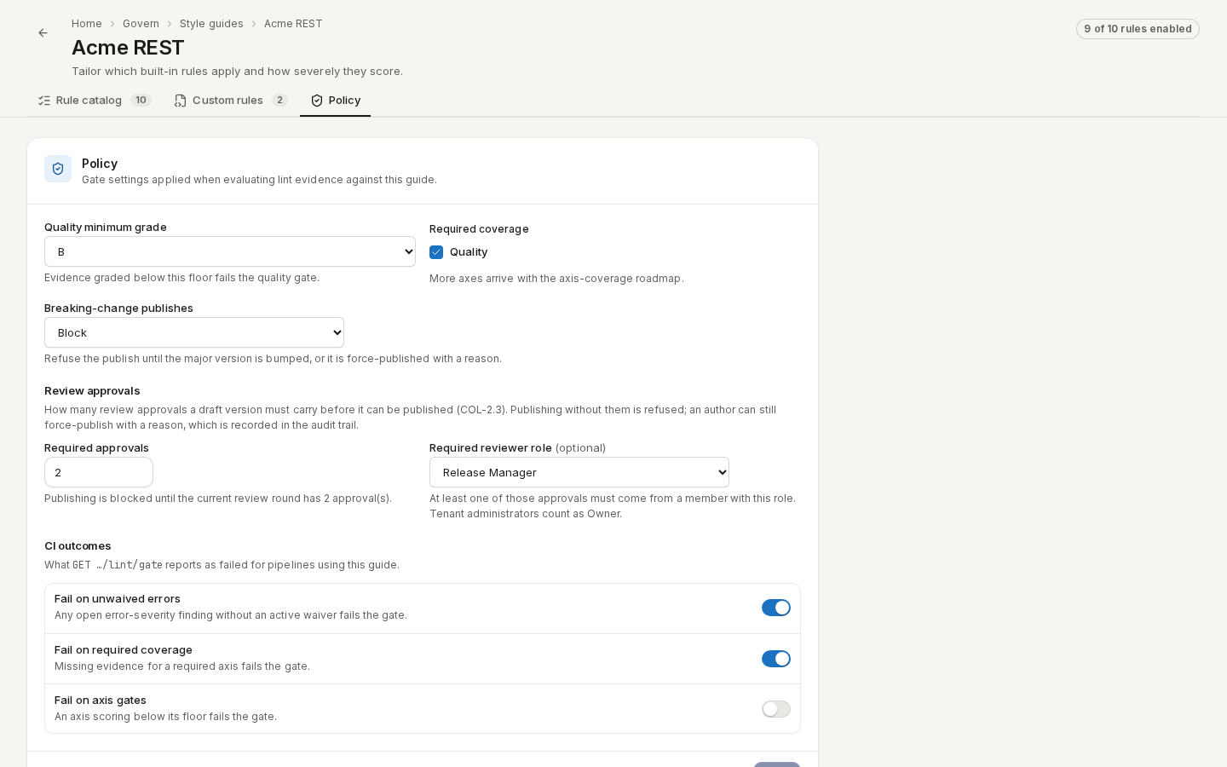Click the Rule catalog count badge 10
1227x767 pixels.
[141, 101]
